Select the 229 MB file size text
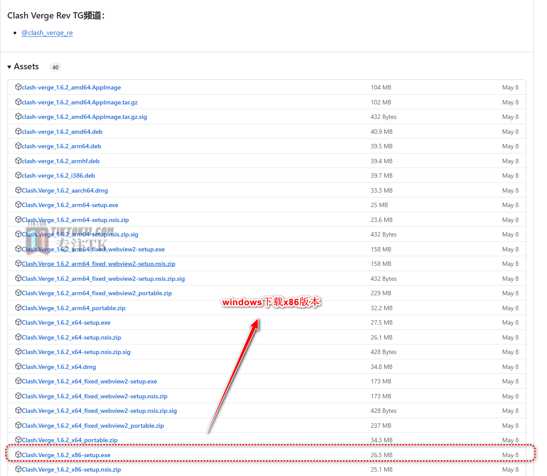Viewport: 547px width, 476px height. click(x=381, y=293)
